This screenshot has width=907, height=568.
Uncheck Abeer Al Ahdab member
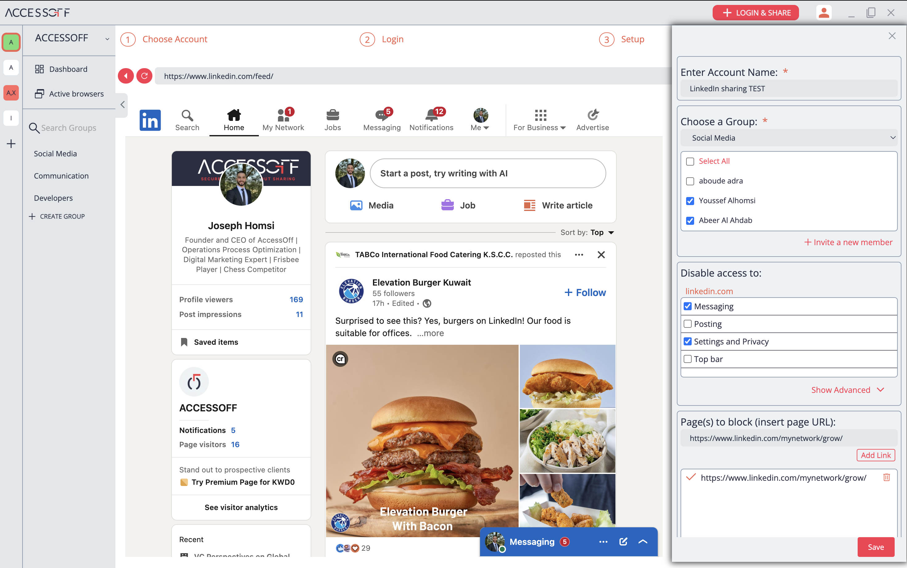690,221
